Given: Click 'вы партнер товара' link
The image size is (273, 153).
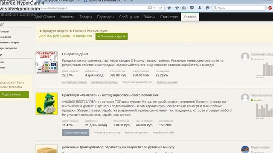Looking at the screenshot, I should coord(74,82).
